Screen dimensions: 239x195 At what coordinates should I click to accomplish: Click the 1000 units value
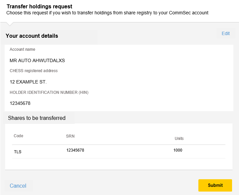point(178,150)
